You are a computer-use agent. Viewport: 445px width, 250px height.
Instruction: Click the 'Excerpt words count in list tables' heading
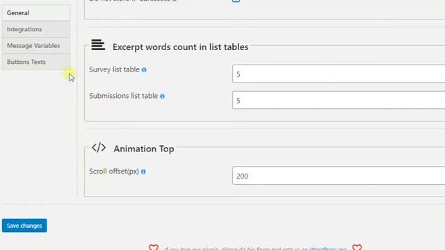(181, 47)
